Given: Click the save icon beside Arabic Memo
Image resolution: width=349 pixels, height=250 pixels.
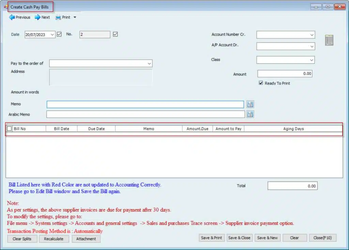Looking at the screenshot, I should 251,114.
